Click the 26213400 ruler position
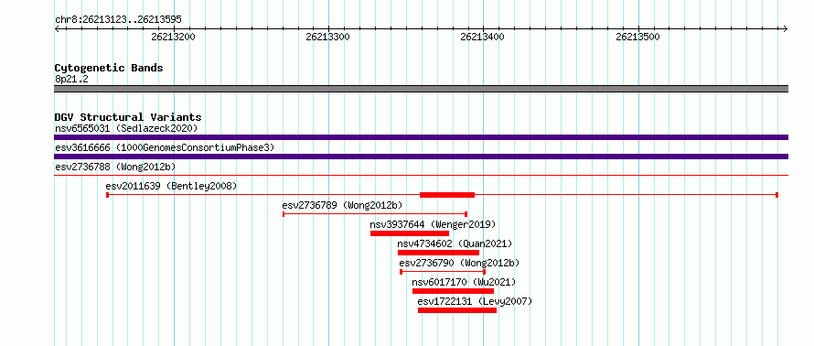The height and width of the screenshot is (346, 814). click(483, 37)
